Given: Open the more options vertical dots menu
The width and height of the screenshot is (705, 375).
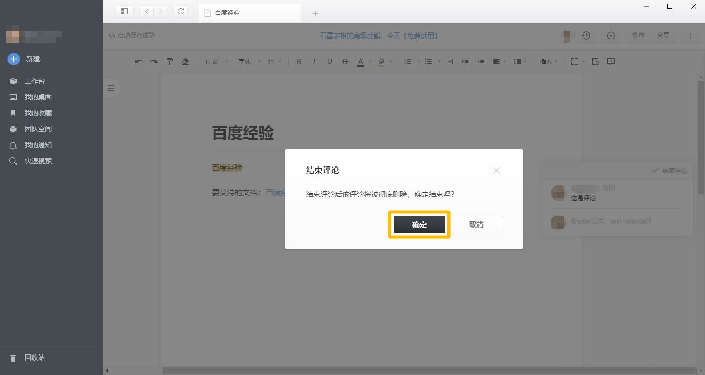Looking at the screenshot, I should (x=691, y=36).
